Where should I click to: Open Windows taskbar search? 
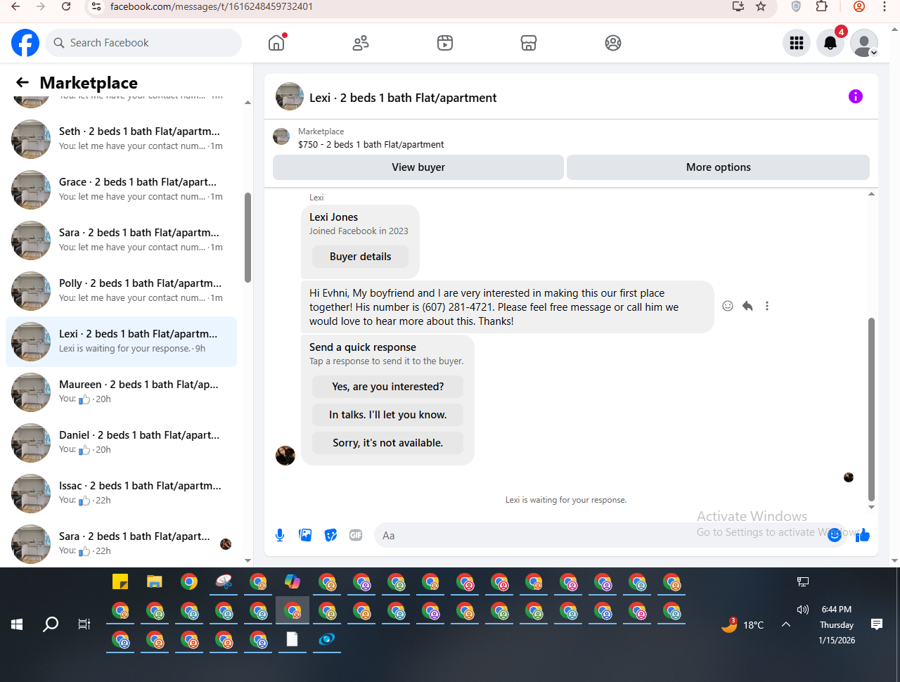coord(51,624)
